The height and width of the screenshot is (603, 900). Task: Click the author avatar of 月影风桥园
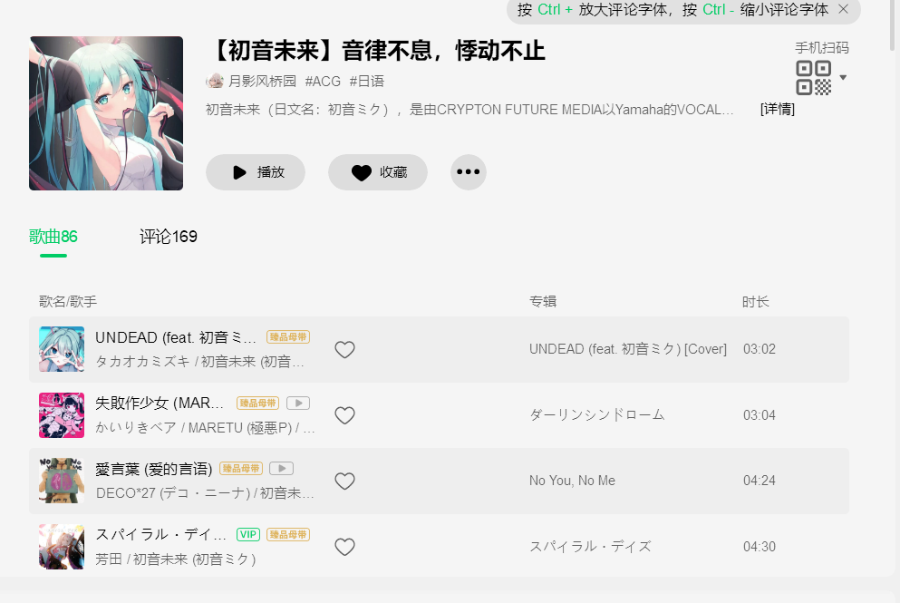pos(215,81)
